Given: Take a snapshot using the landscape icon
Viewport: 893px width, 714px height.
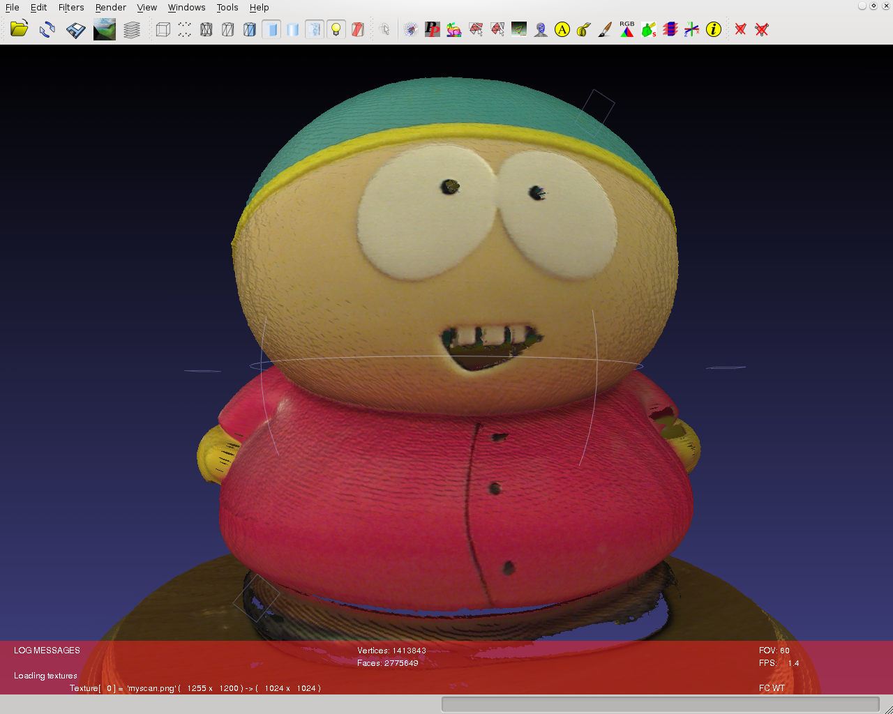Looking at the screenshot, I should click(x=105, y=29).
